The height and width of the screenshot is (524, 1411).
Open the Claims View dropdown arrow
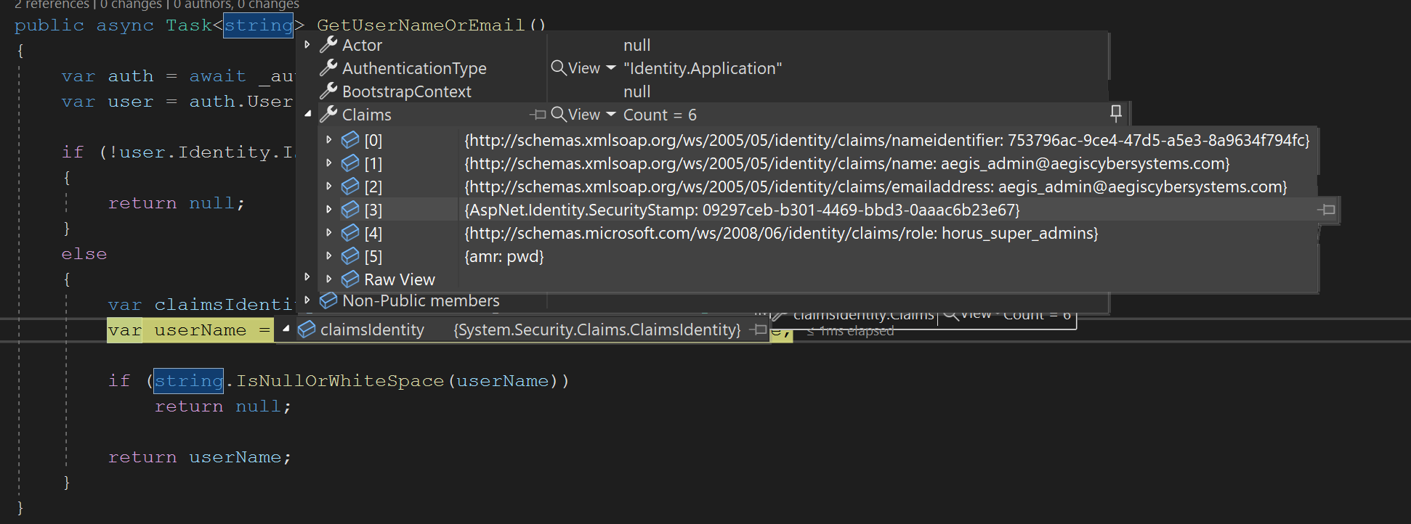coord(611,115)
